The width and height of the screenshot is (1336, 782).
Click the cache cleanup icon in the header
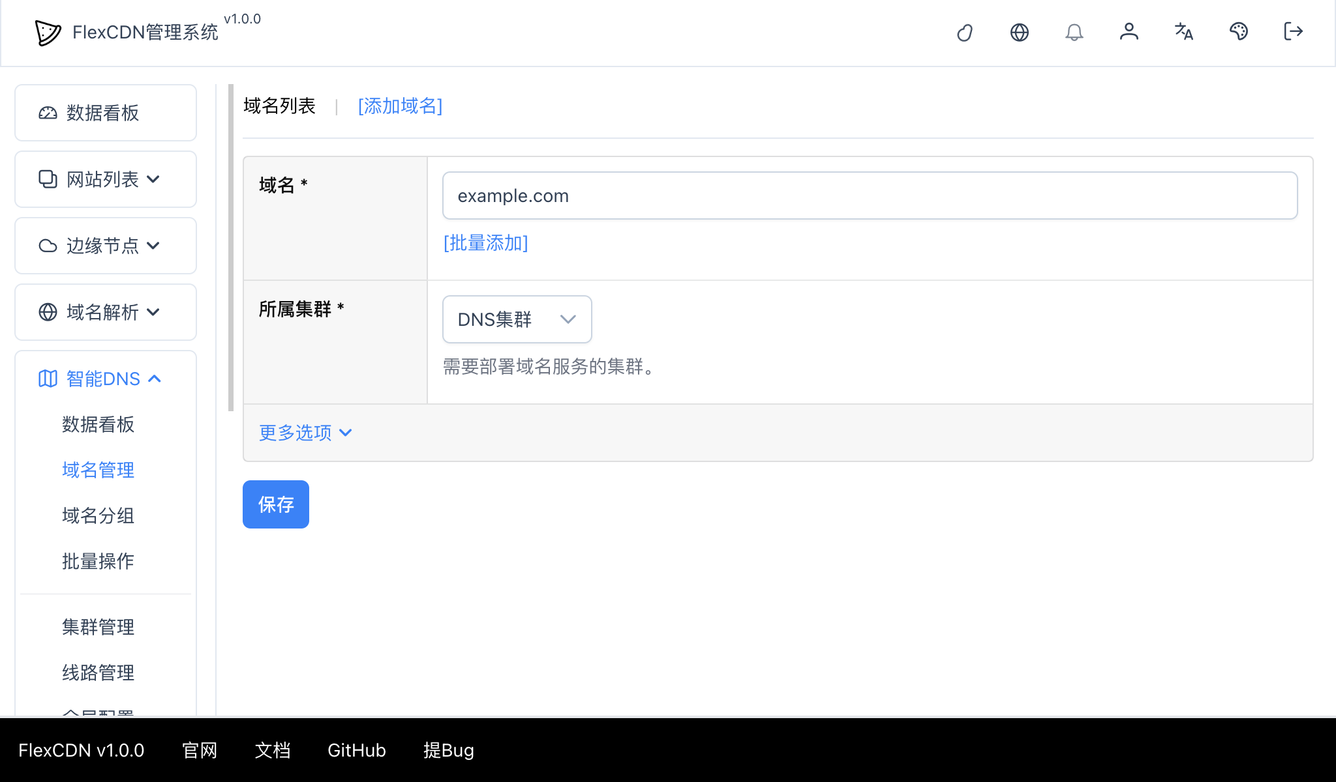[x=965, y=32]
